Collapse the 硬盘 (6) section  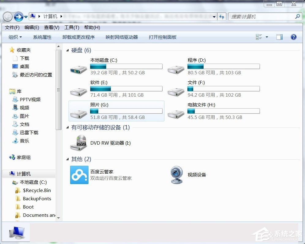click(67, 50)
